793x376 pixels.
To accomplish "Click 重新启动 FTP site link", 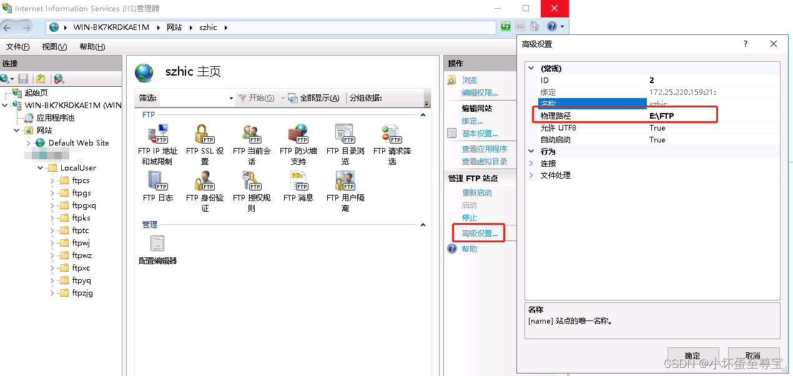I will (x=477, y=192).
